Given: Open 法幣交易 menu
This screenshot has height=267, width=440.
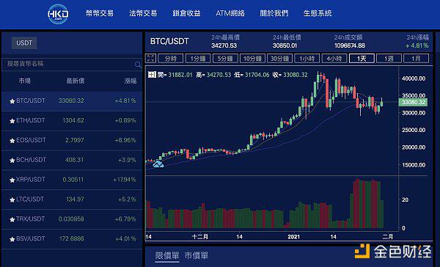Looking at the screenshot, I should coord(143,13).
